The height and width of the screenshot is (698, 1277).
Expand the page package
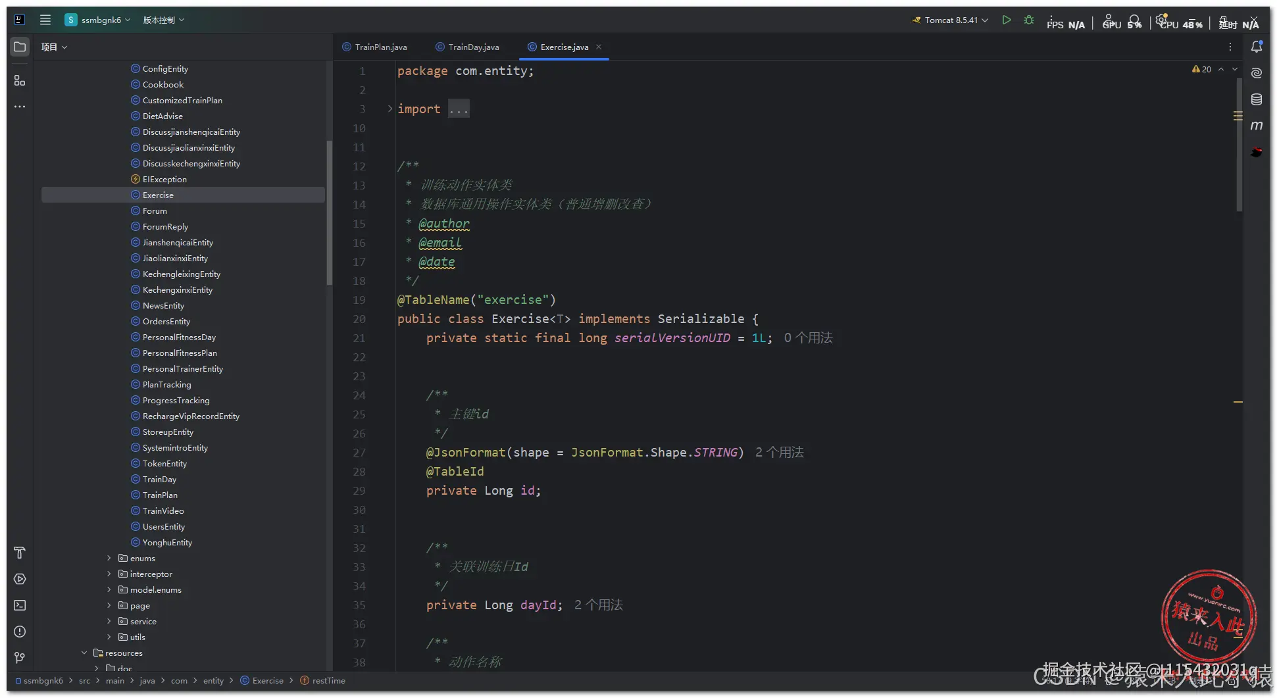coord(109,606)
